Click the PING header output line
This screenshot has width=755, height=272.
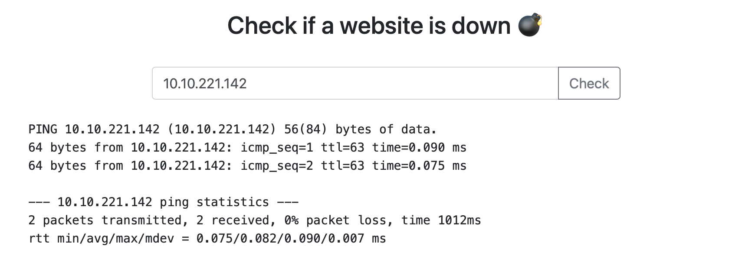coord(232,130)
